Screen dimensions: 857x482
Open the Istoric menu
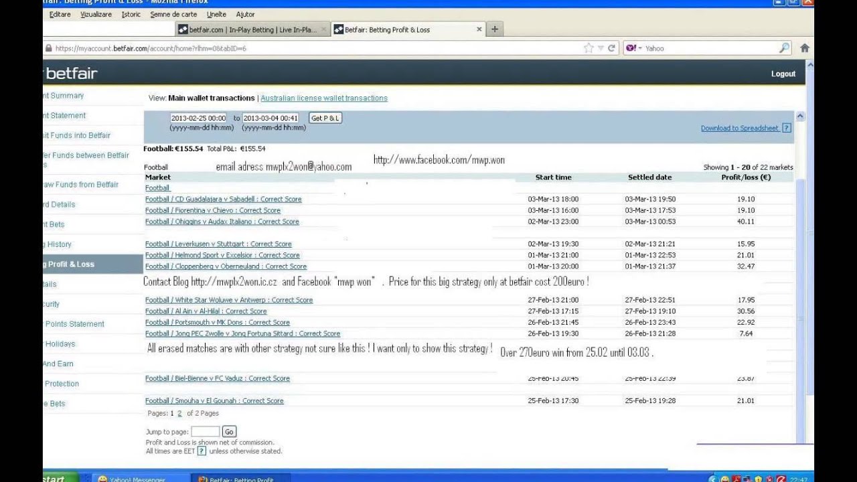tap(131, 14)
